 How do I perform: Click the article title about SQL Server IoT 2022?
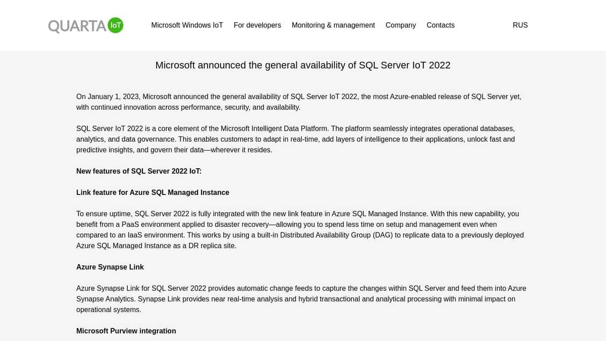pos(303,65)
